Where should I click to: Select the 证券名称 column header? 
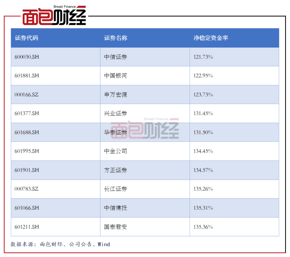[115, 38]
